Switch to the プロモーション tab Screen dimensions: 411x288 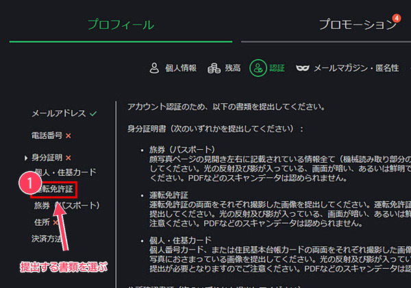358,25
